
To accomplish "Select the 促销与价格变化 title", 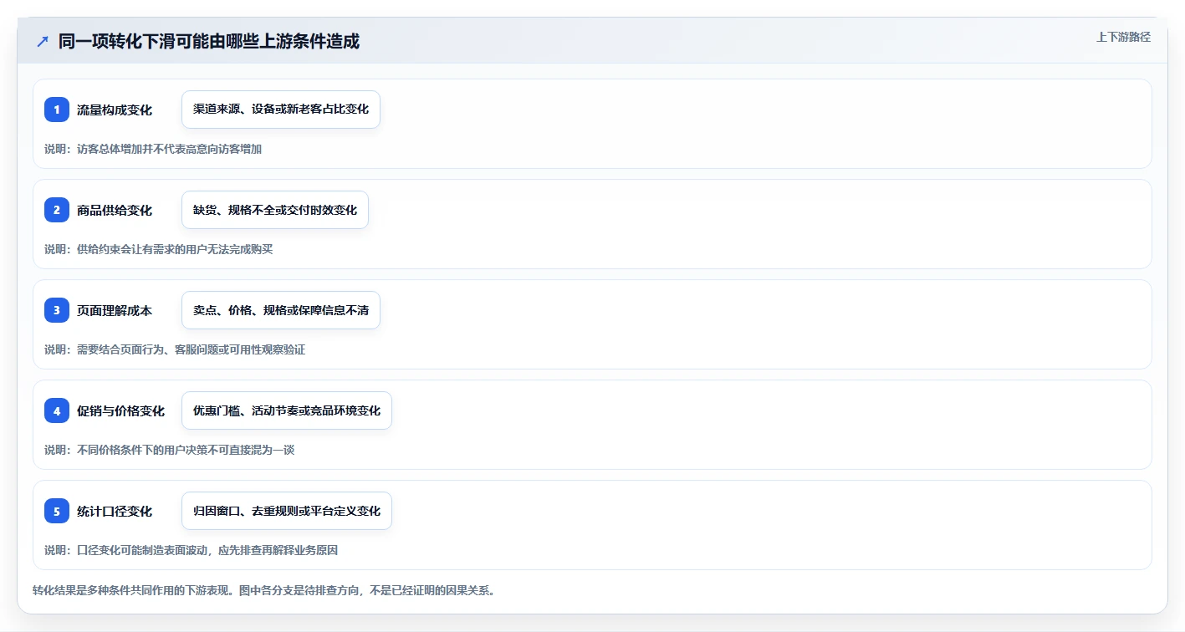I will click(x=120, y=410).
